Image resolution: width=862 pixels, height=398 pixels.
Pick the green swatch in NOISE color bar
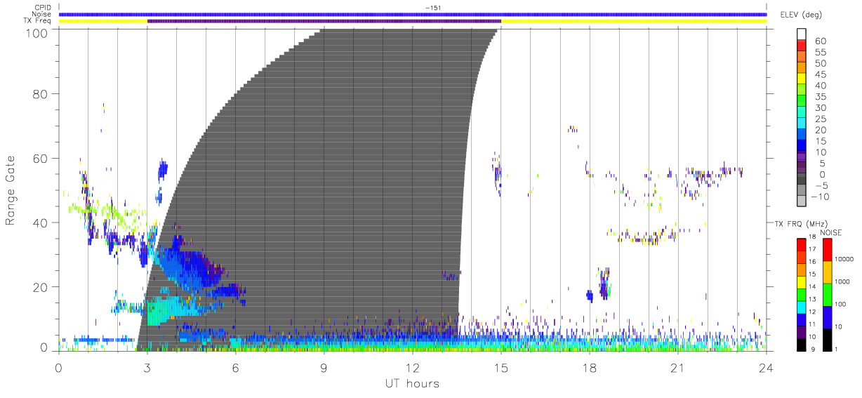coord(828,294)
